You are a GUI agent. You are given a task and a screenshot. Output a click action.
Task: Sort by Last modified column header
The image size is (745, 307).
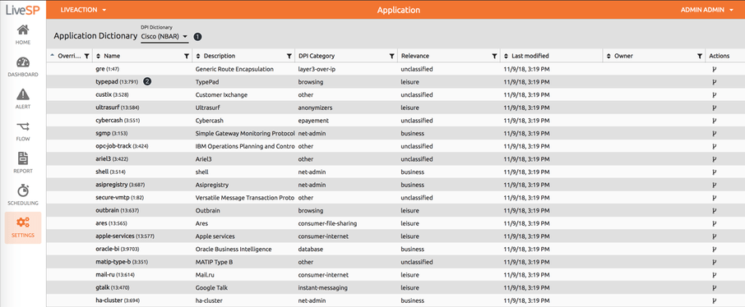point(526,56)
